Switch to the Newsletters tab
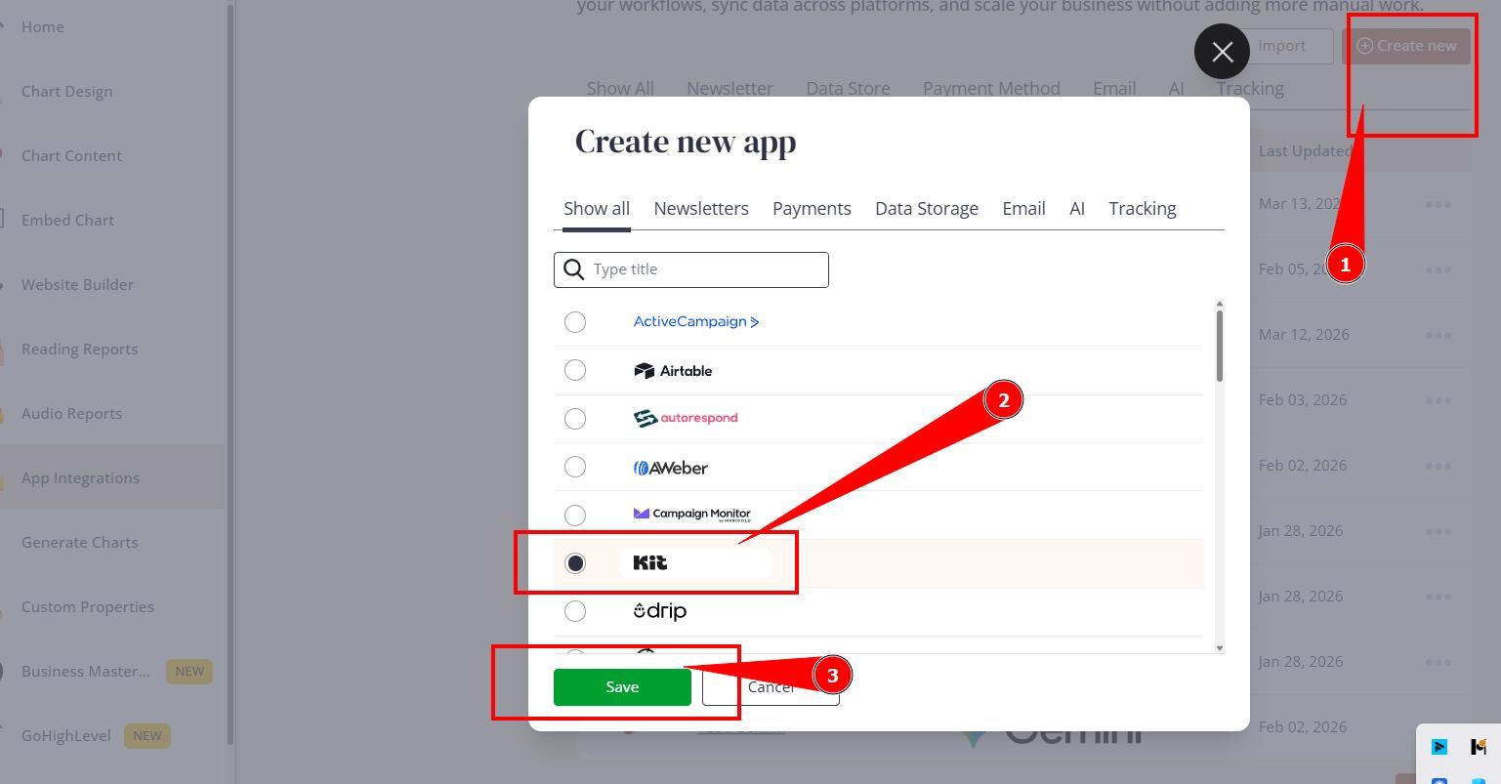This screenshot has width=1501, height=784. point(700,209)
